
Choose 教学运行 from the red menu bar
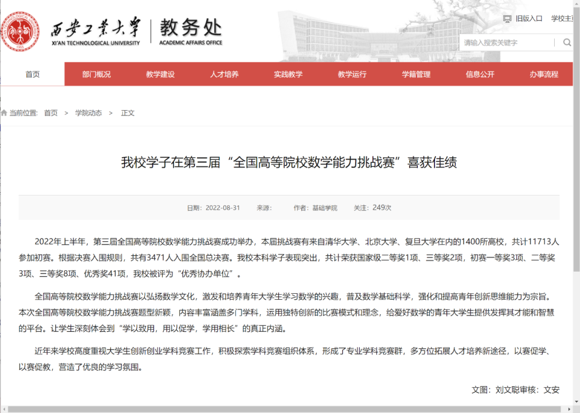352,75
